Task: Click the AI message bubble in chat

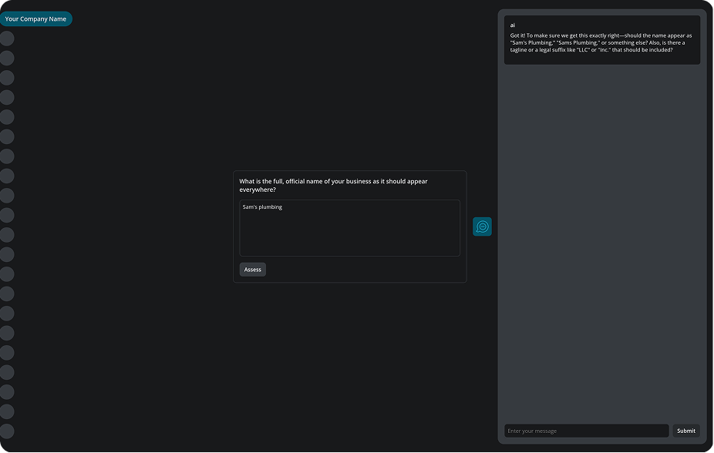Action: pos(601,40)
